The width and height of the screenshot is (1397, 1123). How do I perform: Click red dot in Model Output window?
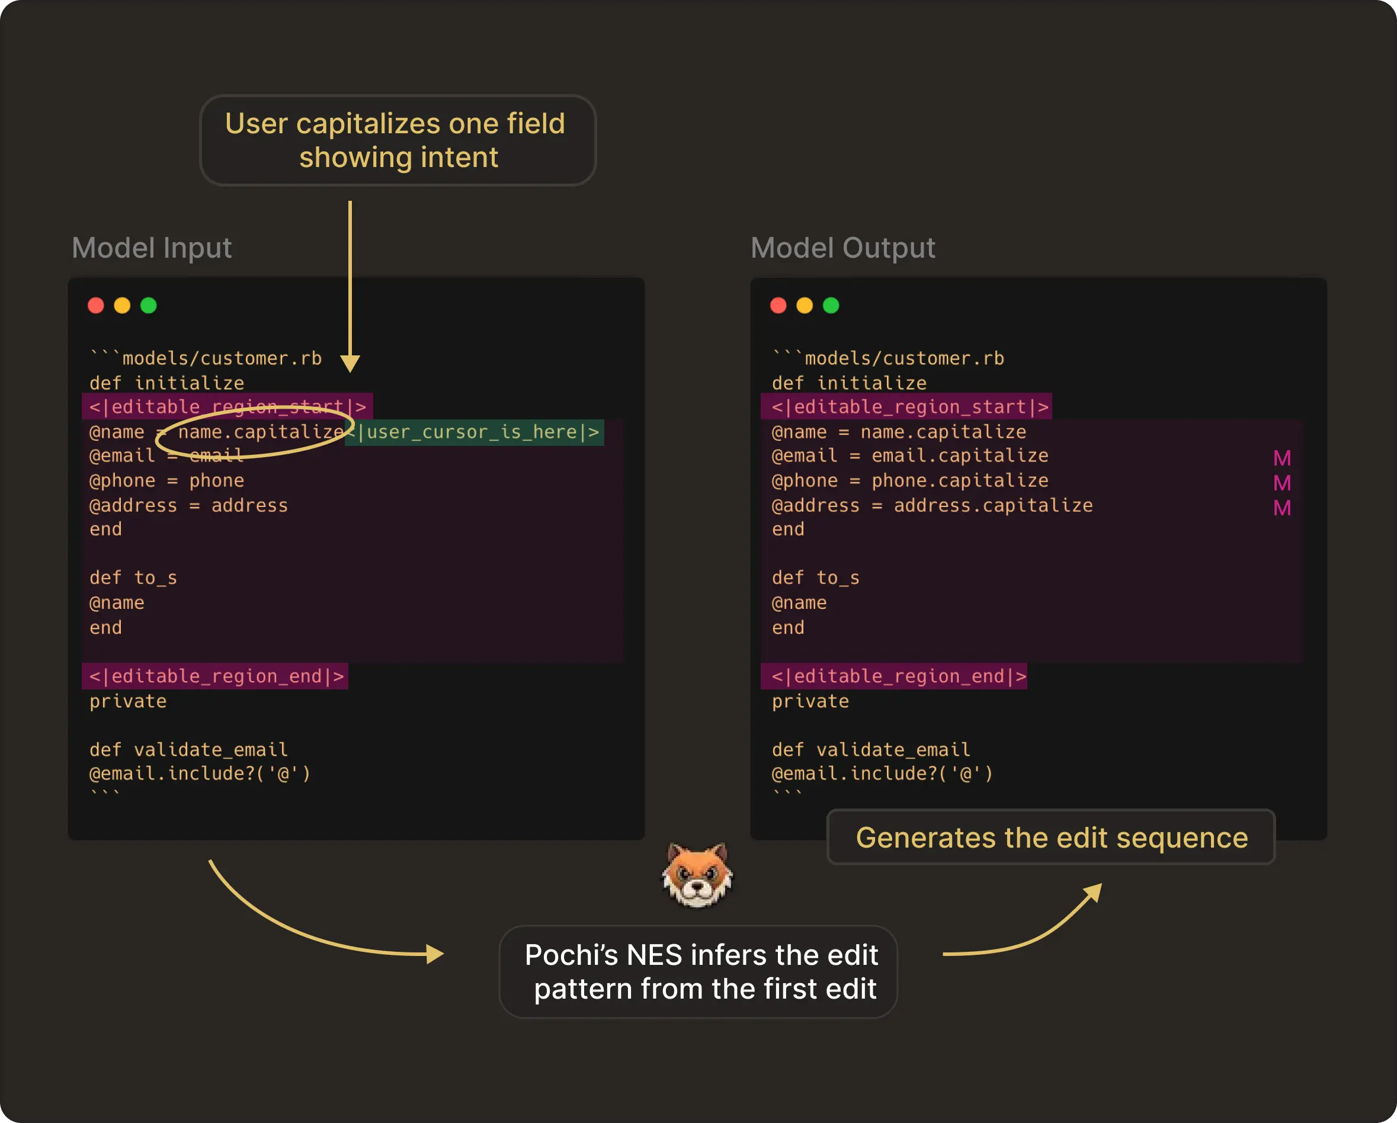click(778, 306)
